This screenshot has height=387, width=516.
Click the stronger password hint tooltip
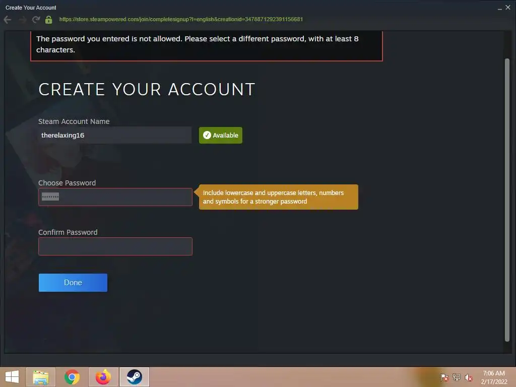278,197
